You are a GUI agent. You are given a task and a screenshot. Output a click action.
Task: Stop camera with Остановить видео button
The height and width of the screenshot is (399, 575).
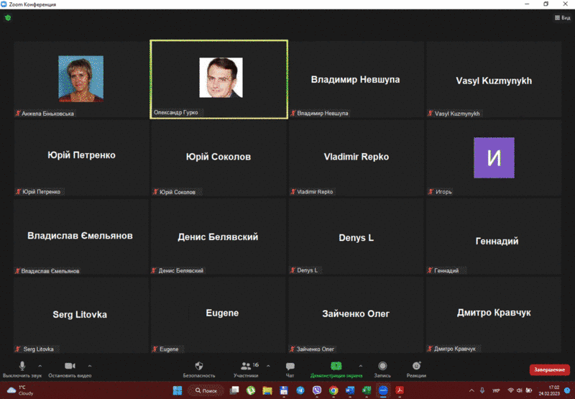tap(70, 366)
